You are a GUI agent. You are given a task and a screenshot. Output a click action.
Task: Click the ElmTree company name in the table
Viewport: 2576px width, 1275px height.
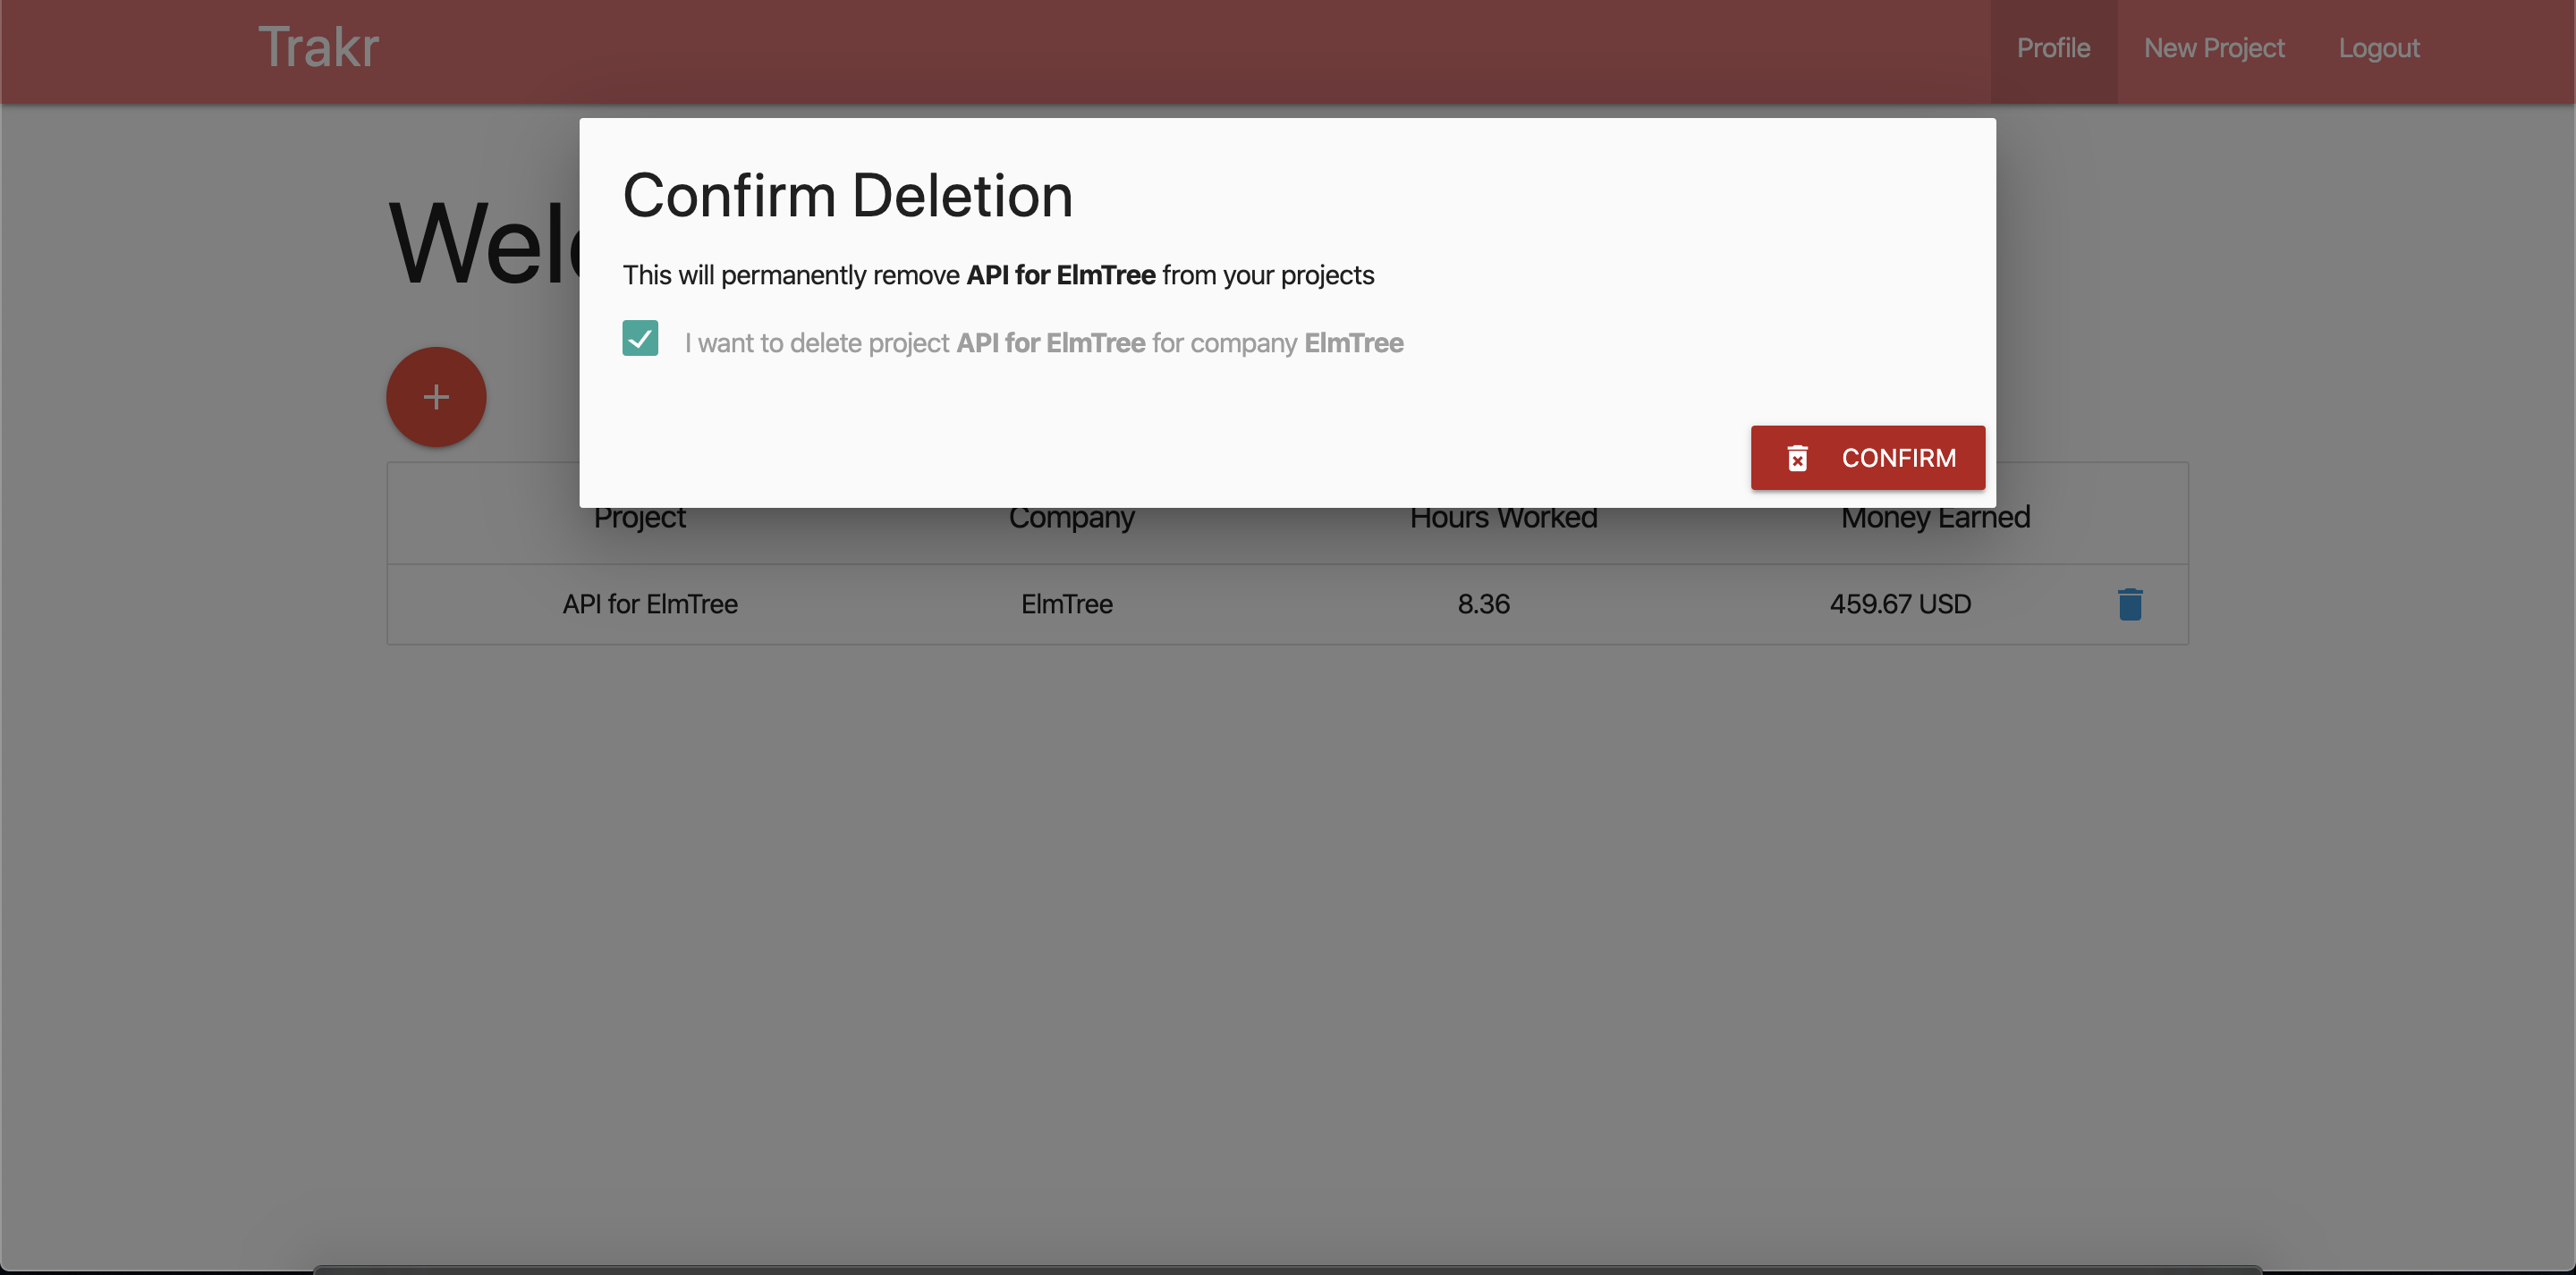[x=1066, y=604]
